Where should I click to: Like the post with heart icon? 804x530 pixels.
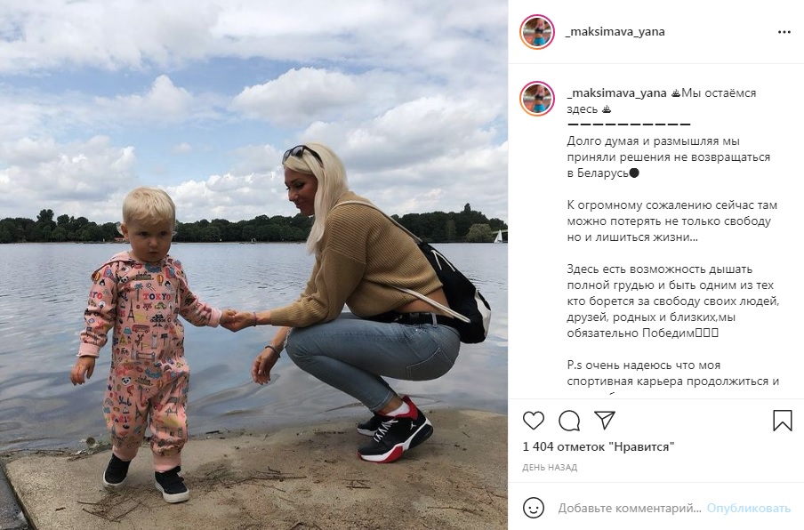[x=534, y=421]
